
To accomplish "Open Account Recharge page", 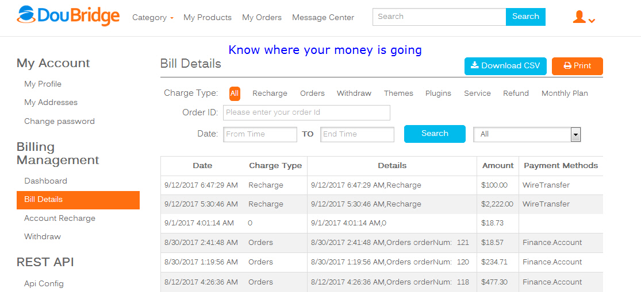I will 60,218.
